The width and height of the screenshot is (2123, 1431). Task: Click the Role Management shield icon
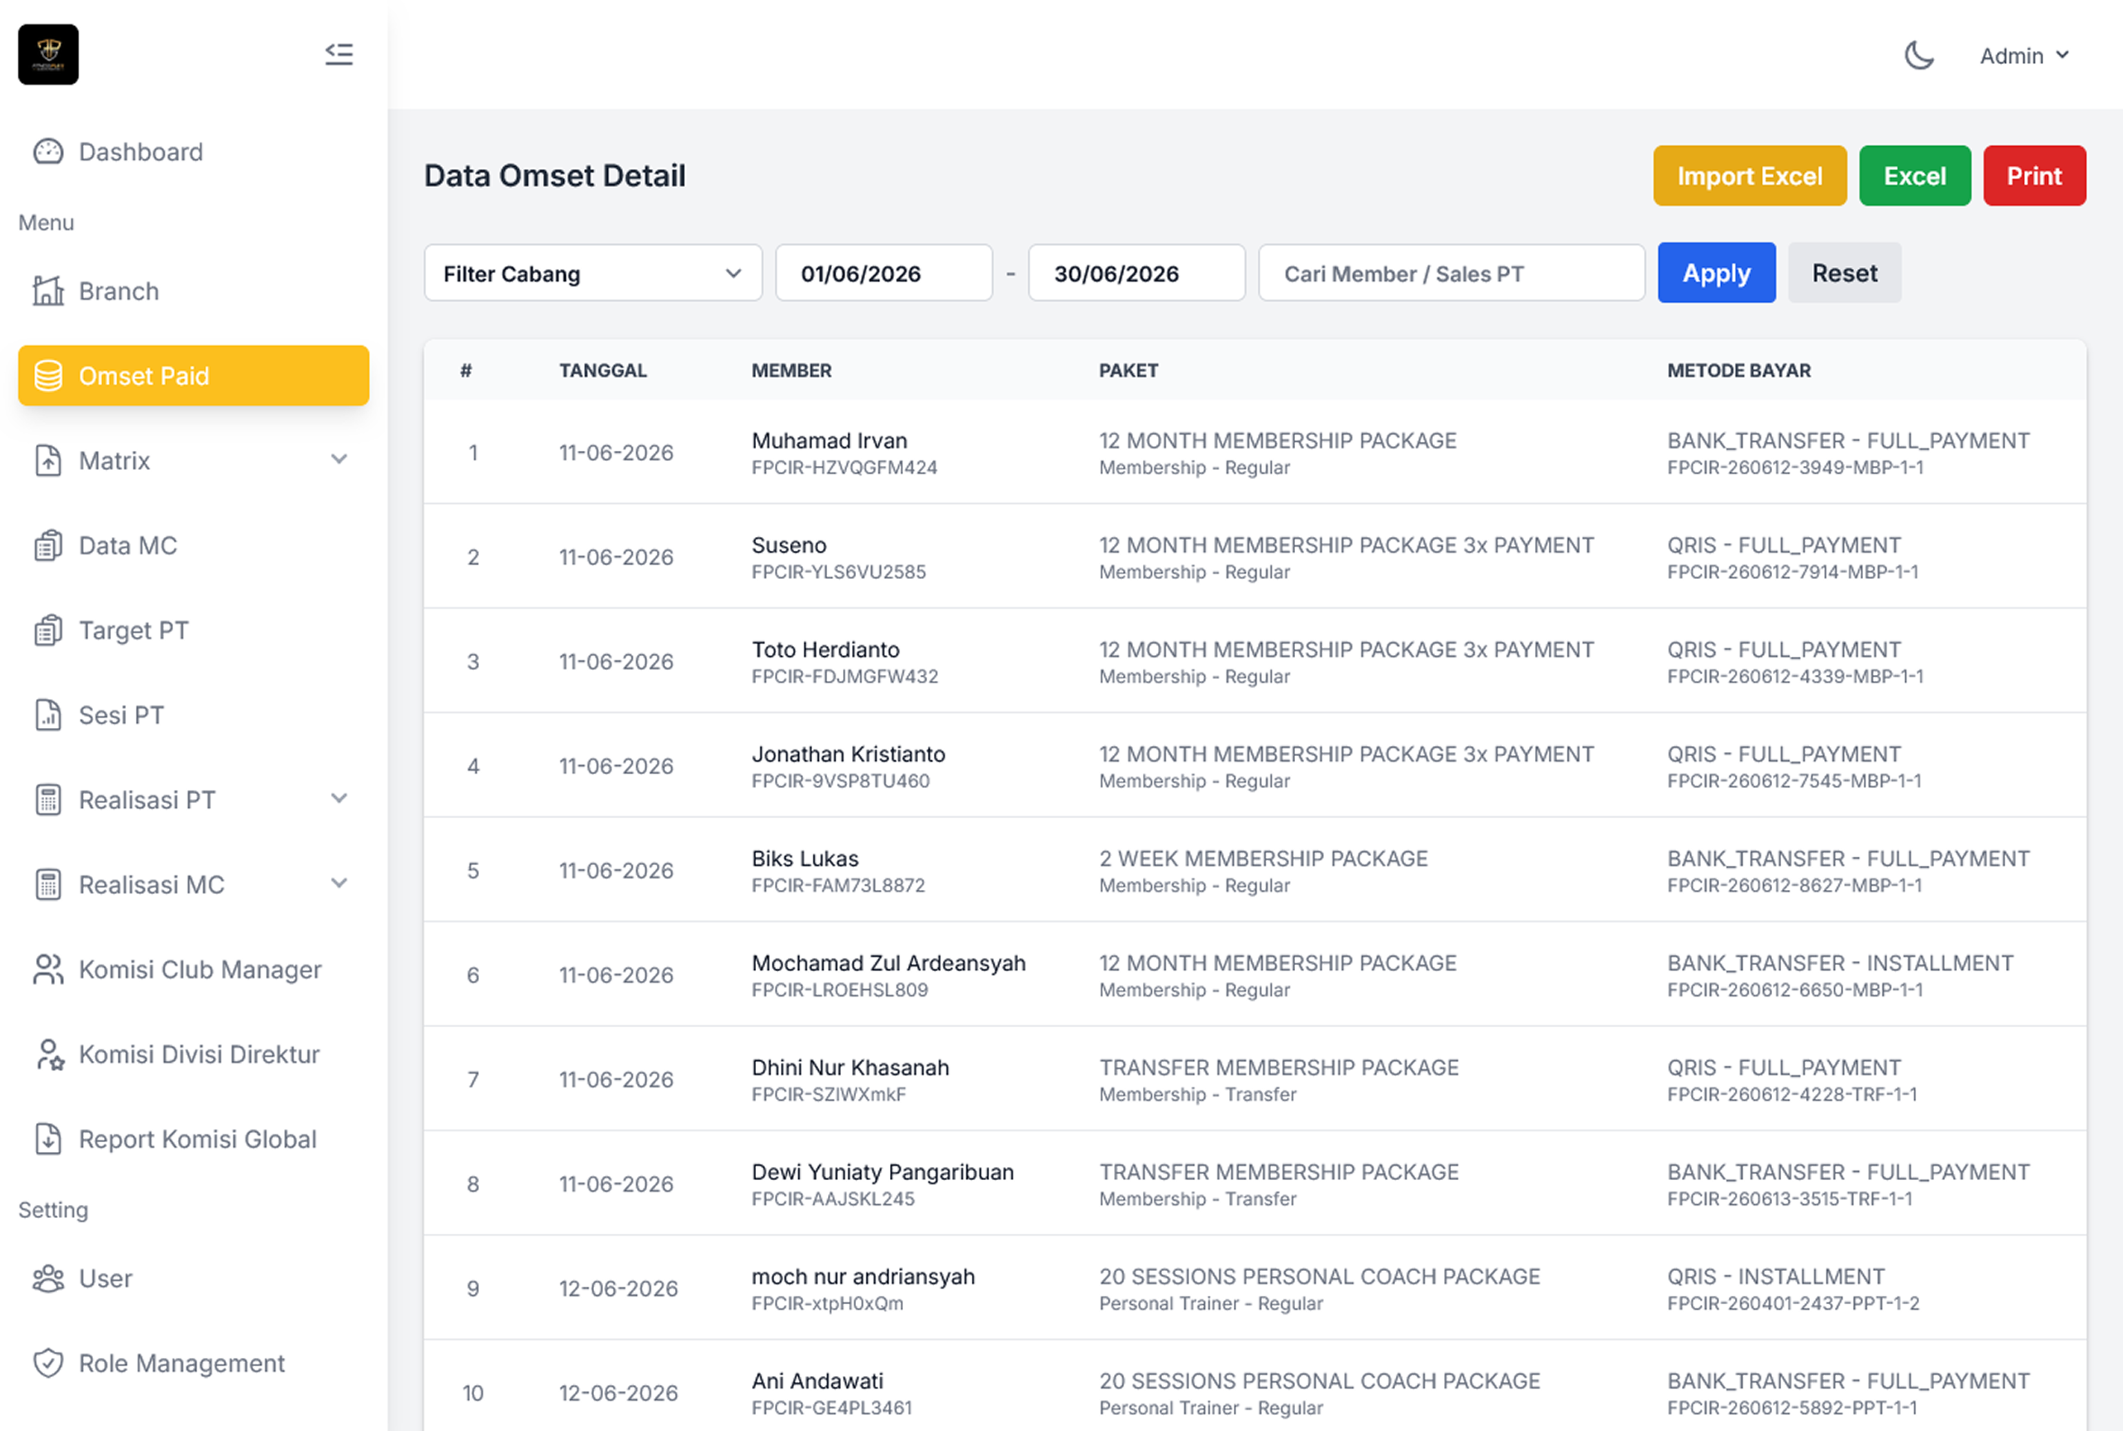[48, 1363]
